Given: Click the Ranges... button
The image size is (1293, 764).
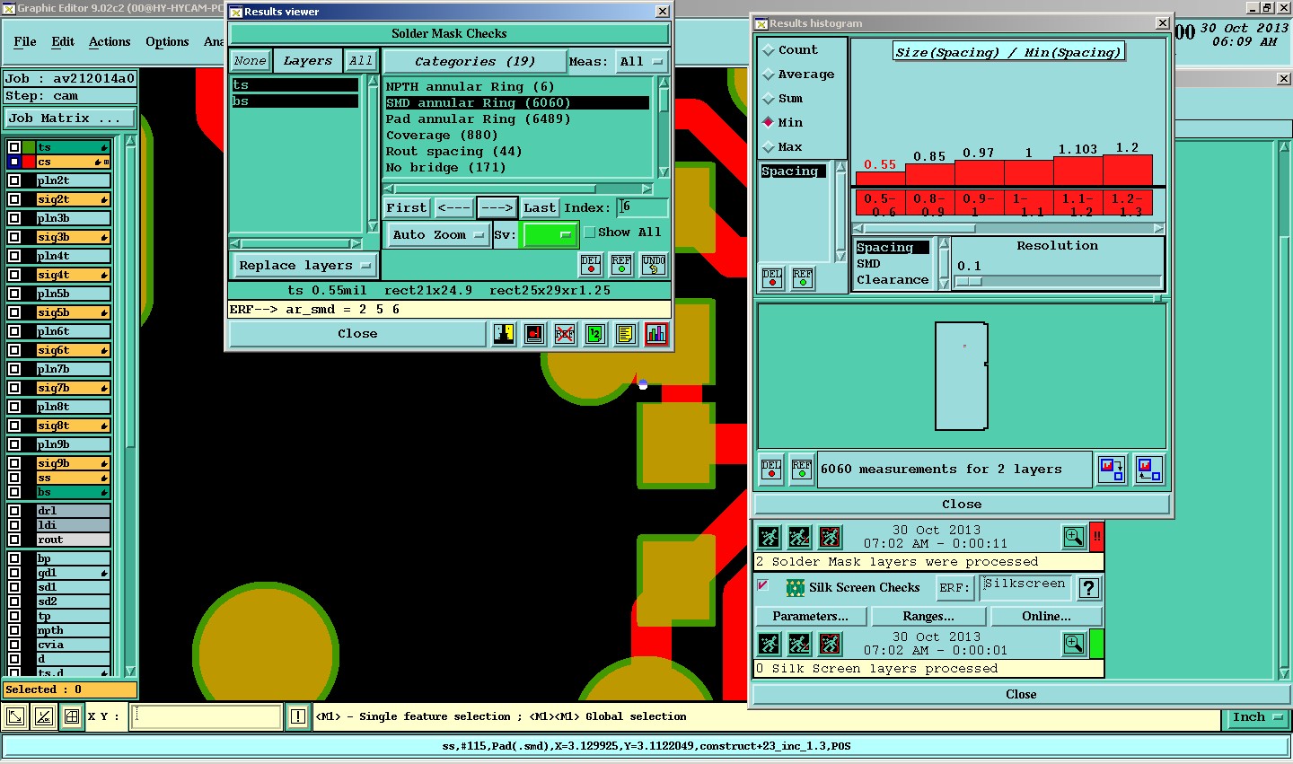Looking at the screenshot, I should pos(928,617).
